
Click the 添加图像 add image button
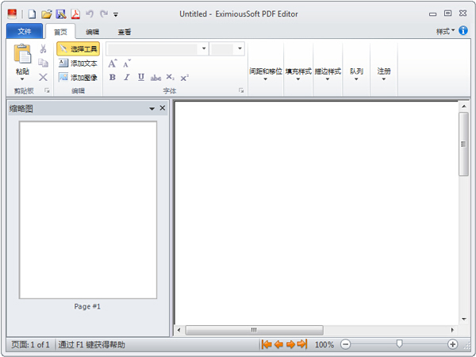[x=78, y=78]
